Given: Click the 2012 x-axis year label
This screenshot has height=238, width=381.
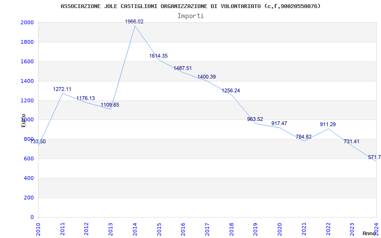Looking at the screenshot, I should [87, 229].
